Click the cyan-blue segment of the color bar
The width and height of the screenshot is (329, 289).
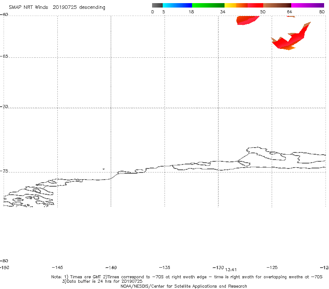[x=177, y=5]
